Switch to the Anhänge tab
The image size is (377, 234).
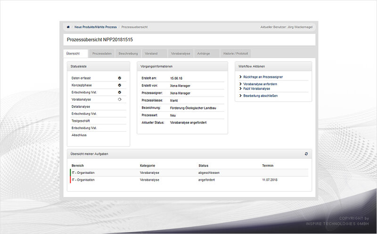tap(207, 54)
